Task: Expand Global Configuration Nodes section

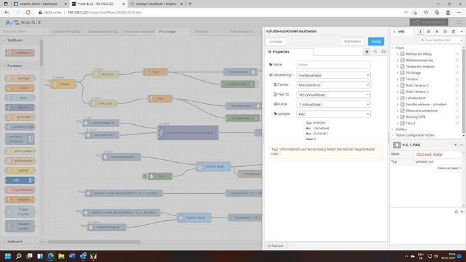Action: click(x=392, y=135)
